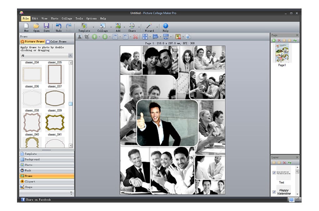The width and height of the screenshot is (319, 211).
Task: Click the blue Help question icon
Action: [165, 26]
